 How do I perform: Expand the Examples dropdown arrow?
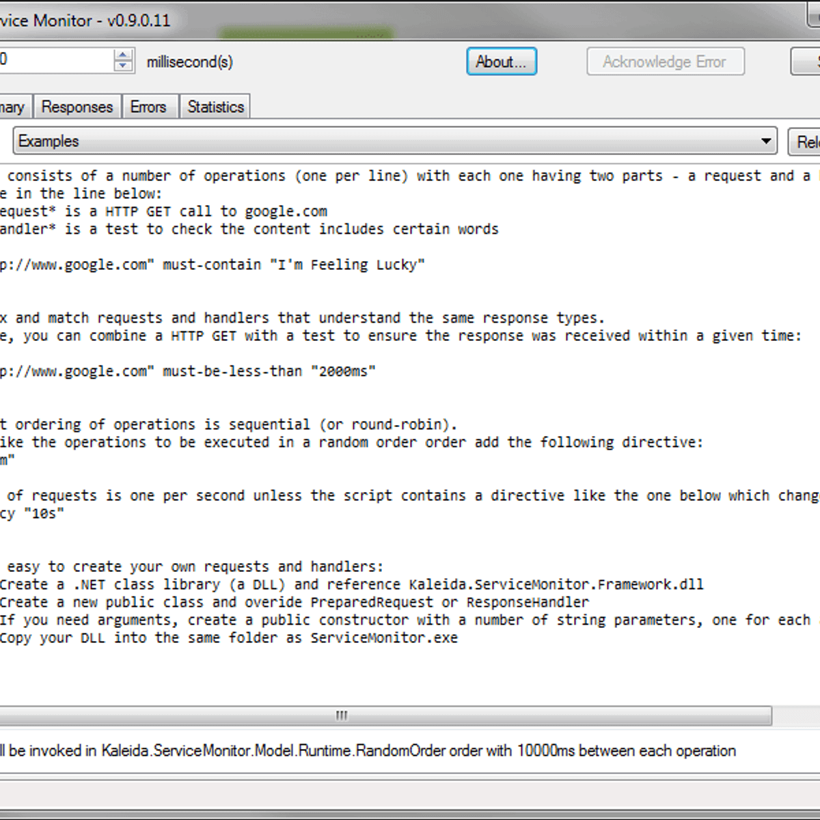click(x=766, y=141)
